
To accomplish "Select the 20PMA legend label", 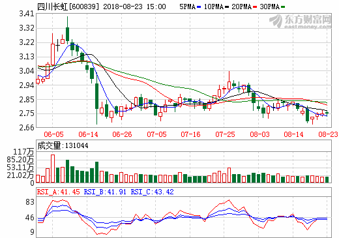I will point(241,7).
